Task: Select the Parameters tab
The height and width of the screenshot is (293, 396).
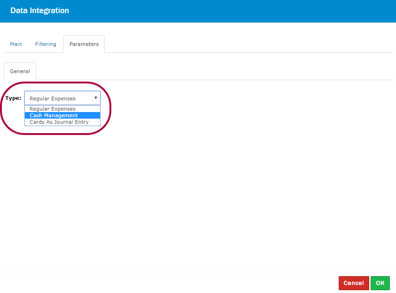Action: (84, 44)
